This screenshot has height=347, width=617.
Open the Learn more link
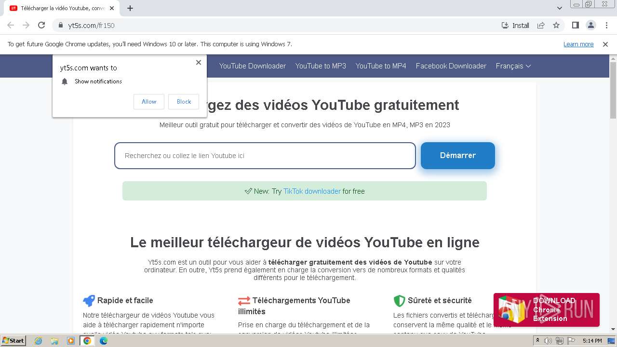click(578, 44)
